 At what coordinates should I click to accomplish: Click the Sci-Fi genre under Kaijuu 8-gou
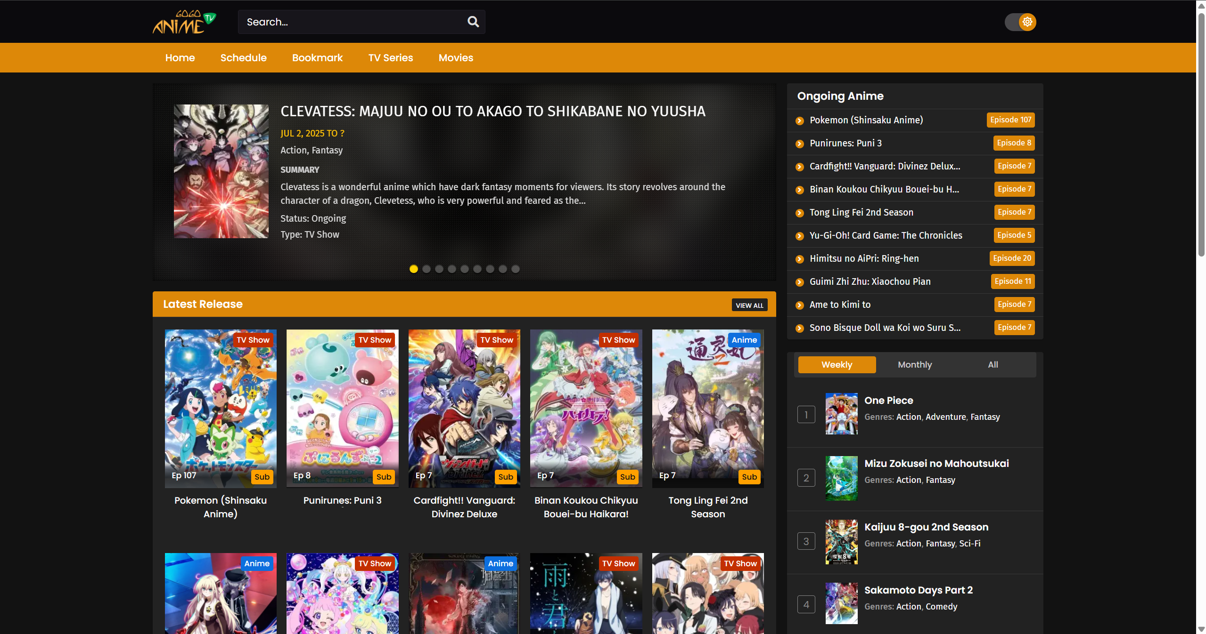click(970, 544)
